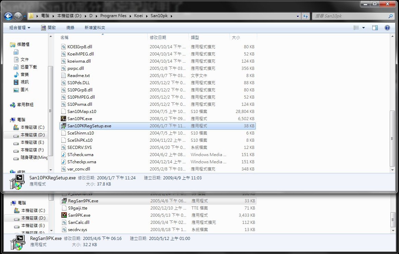
Task: Select S9gaiji.tte in back window
Action: [78, 208]
